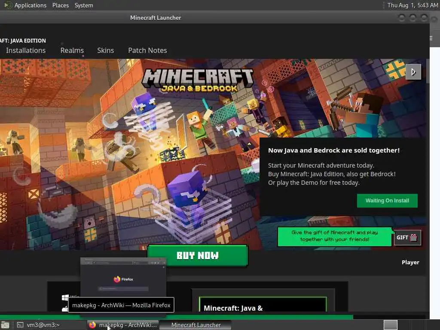Click the Windows logo icon near the bottom

tap(65, 298)
